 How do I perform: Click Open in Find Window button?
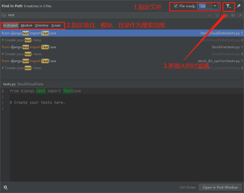[220, 187]
